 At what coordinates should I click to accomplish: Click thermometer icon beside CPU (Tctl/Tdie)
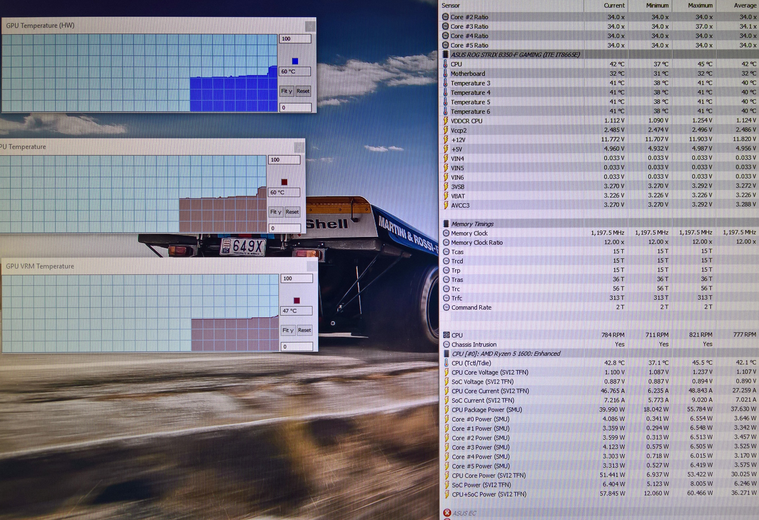click(446, 363)
